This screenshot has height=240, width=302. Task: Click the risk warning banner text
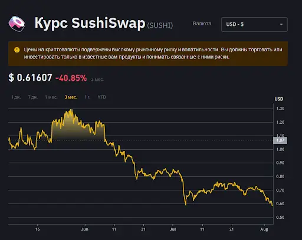[x=153, y=53]
